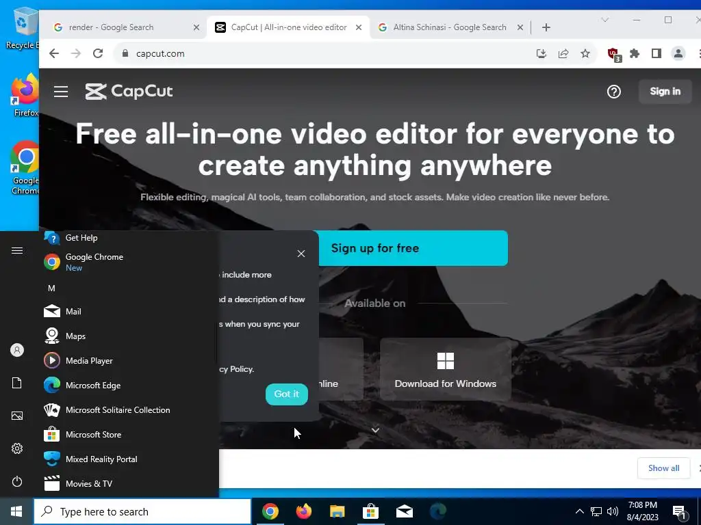Switch to Altina Schinasi Google Search tab
The height and width of the screenshot is (525, 701).
449,27
